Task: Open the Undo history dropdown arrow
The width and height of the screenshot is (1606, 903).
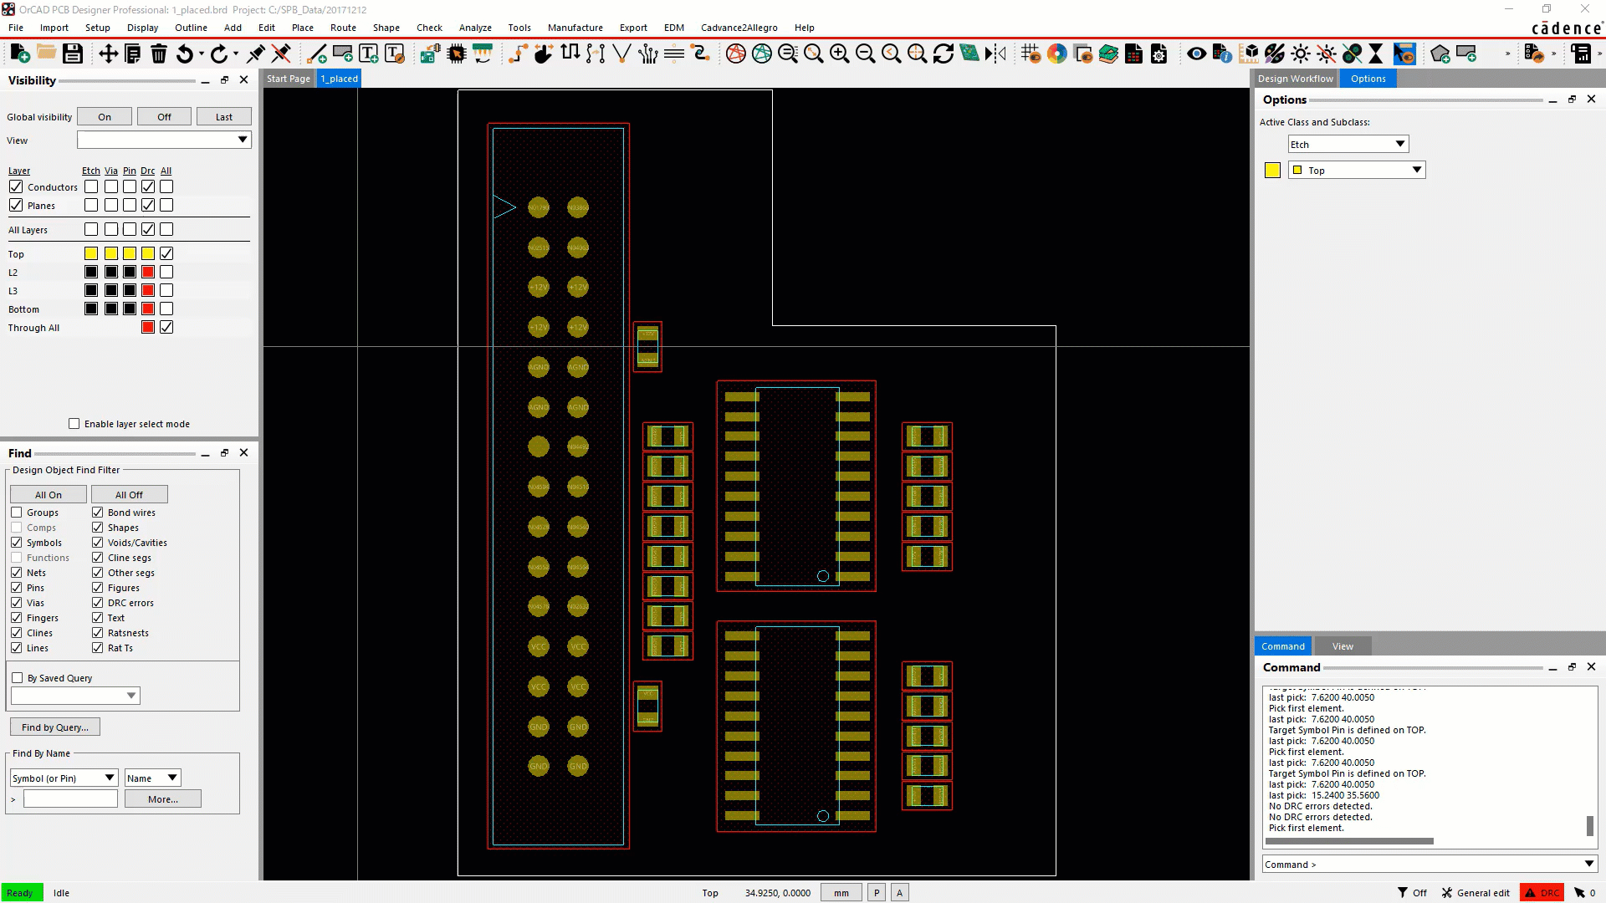Action: (202, 54)
